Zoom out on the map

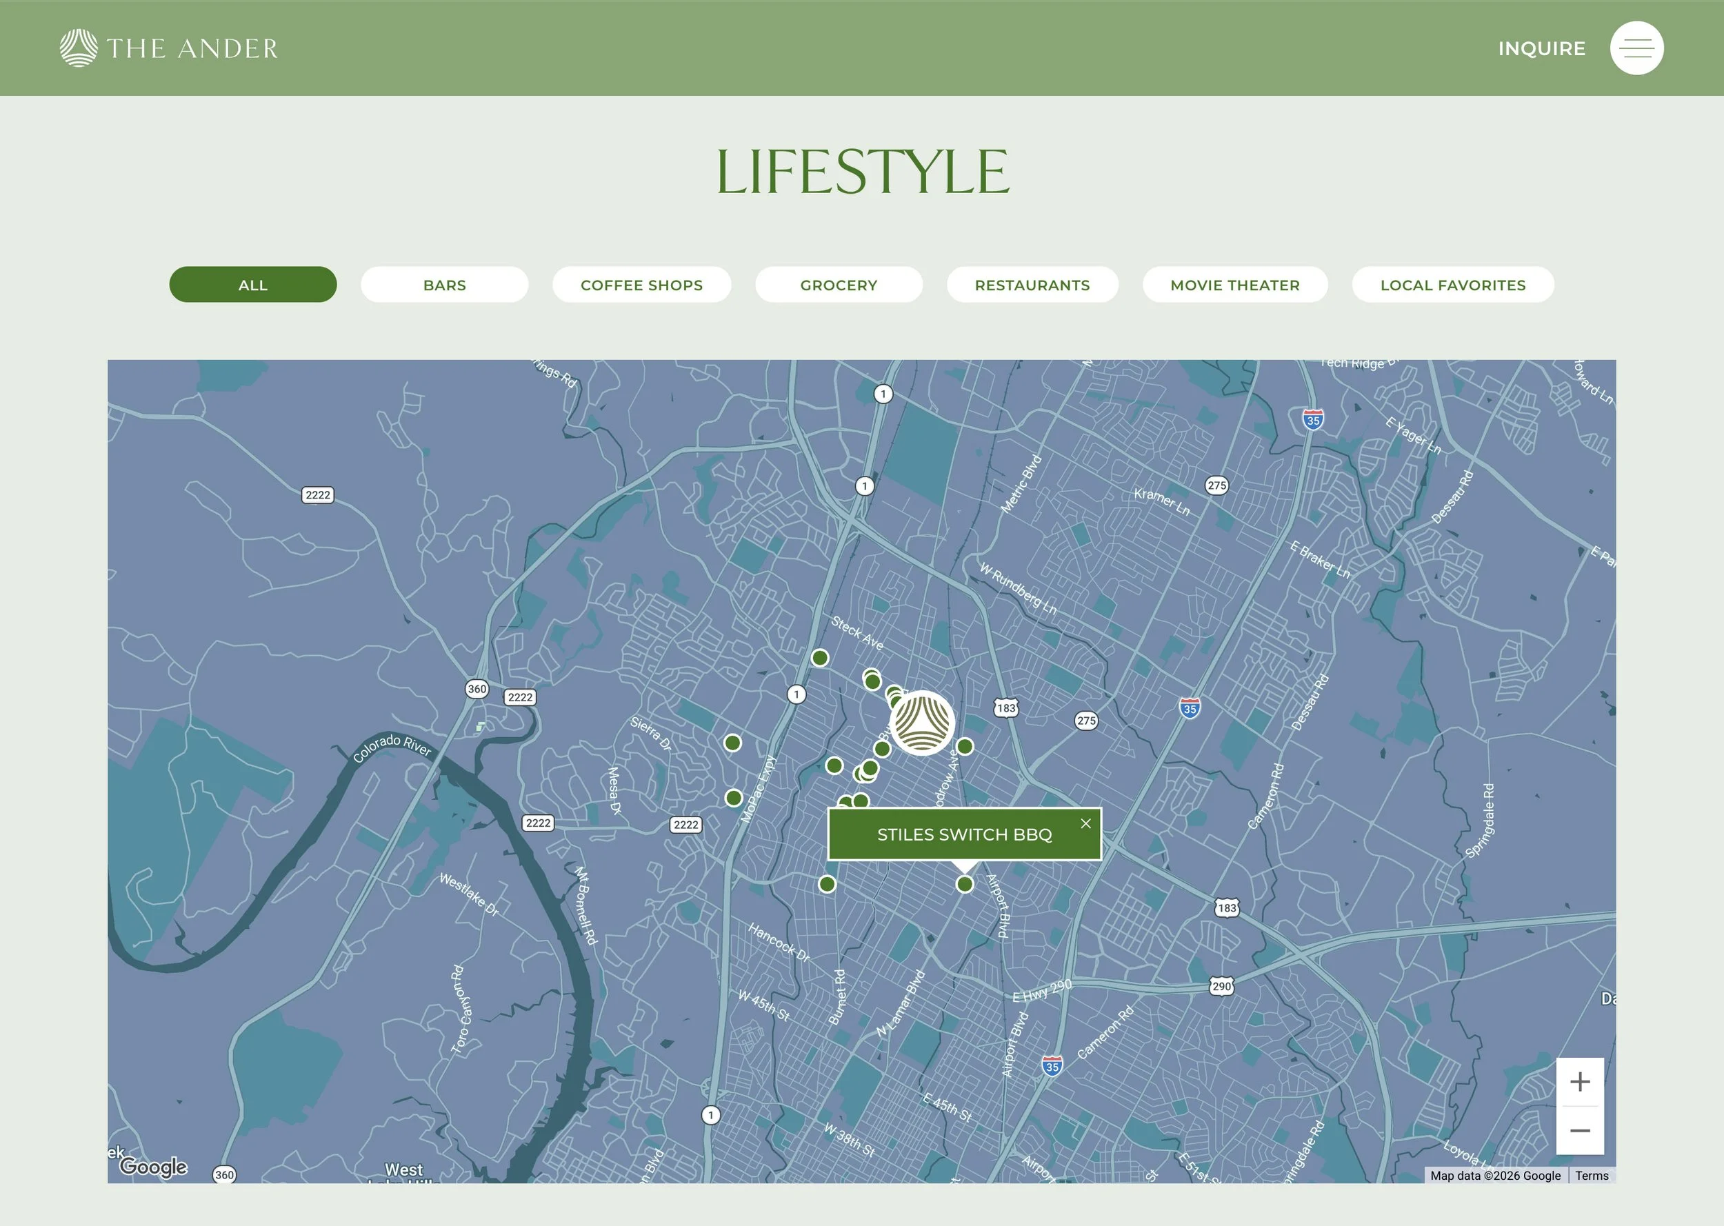(x=1580, y=1130)
